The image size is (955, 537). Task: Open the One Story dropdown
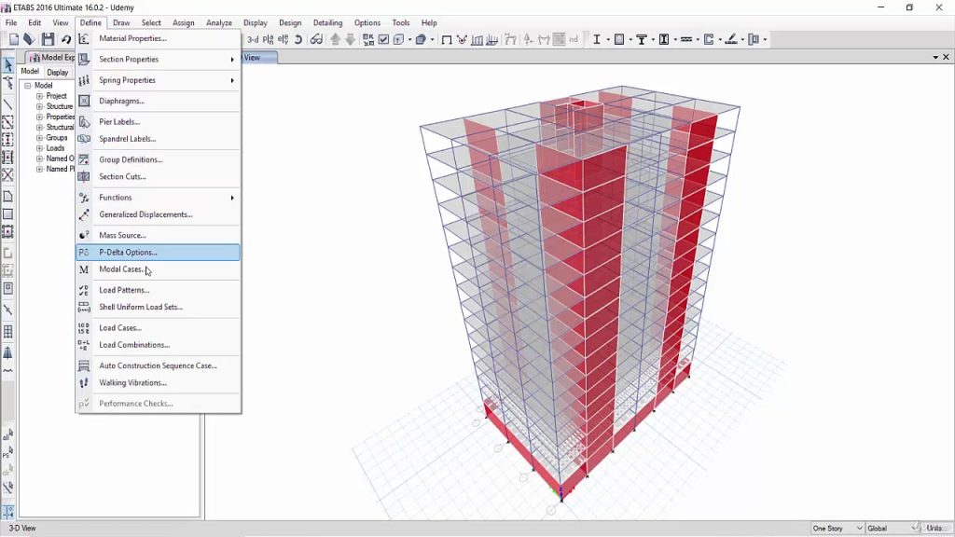click(x=837, y=528)
